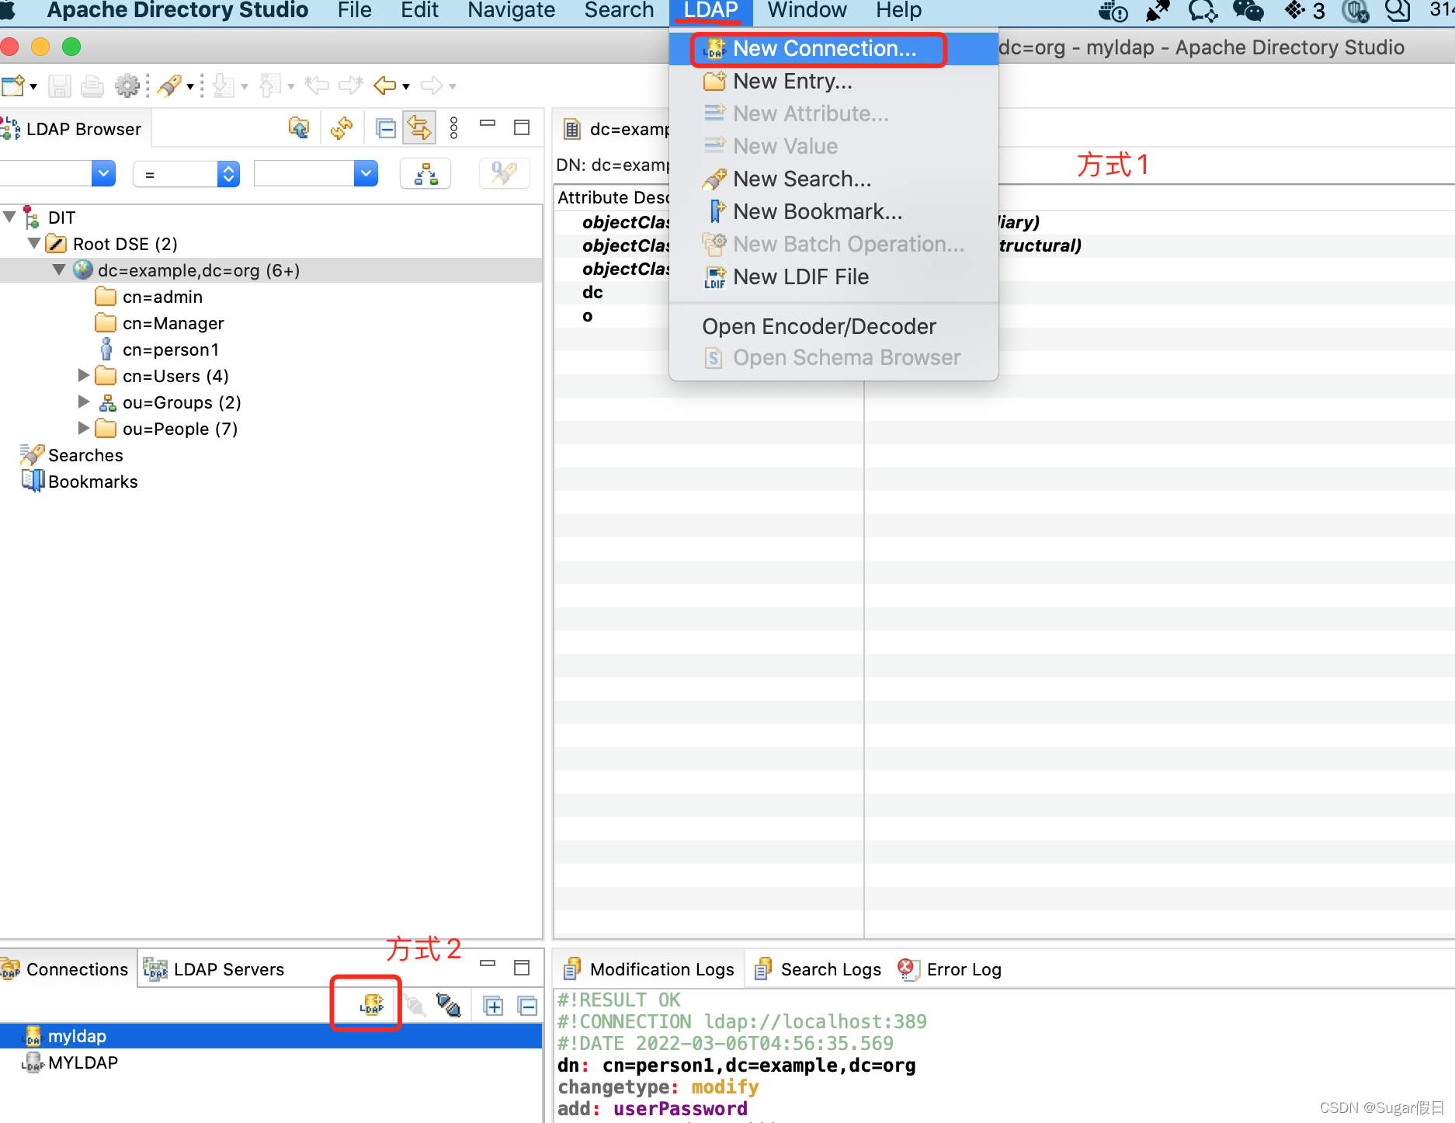This screenshot has height=1123, width=1455.
Task: Click the Next Edit Location arrow icon
Action: 351,85
